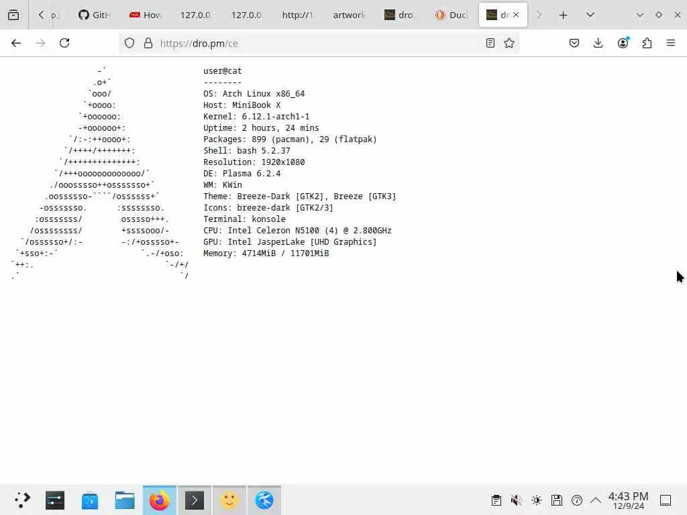Click the 'Shell: bash 5.2.37' line

click(x=247, y=151)
